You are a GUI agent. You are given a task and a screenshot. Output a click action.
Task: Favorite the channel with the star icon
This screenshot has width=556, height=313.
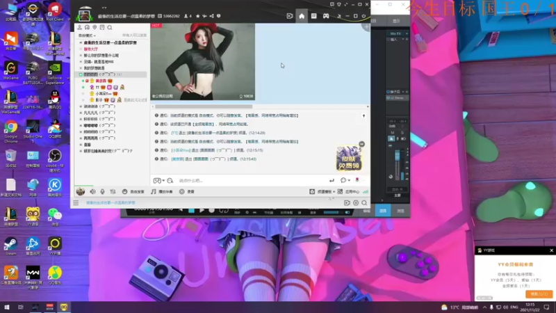click(197, 16)
